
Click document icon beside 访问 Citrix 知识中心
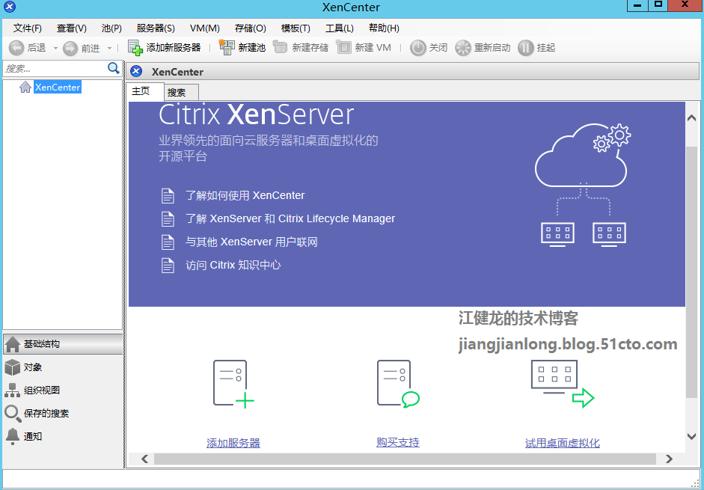click(x=168, y=265)
